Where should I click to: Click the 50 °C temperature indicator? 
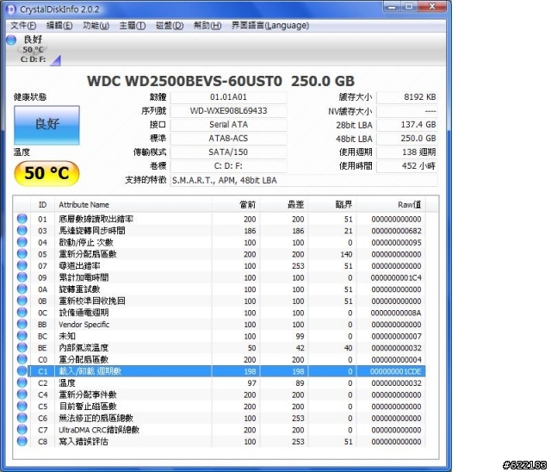click(46, 173)
